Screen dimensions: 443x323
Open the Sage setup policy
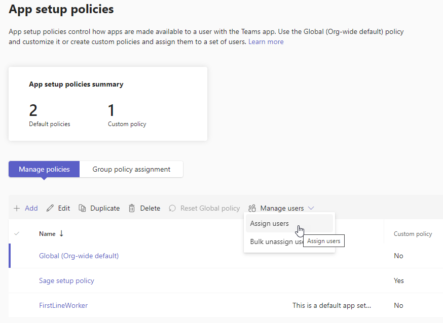click(66, 280)
